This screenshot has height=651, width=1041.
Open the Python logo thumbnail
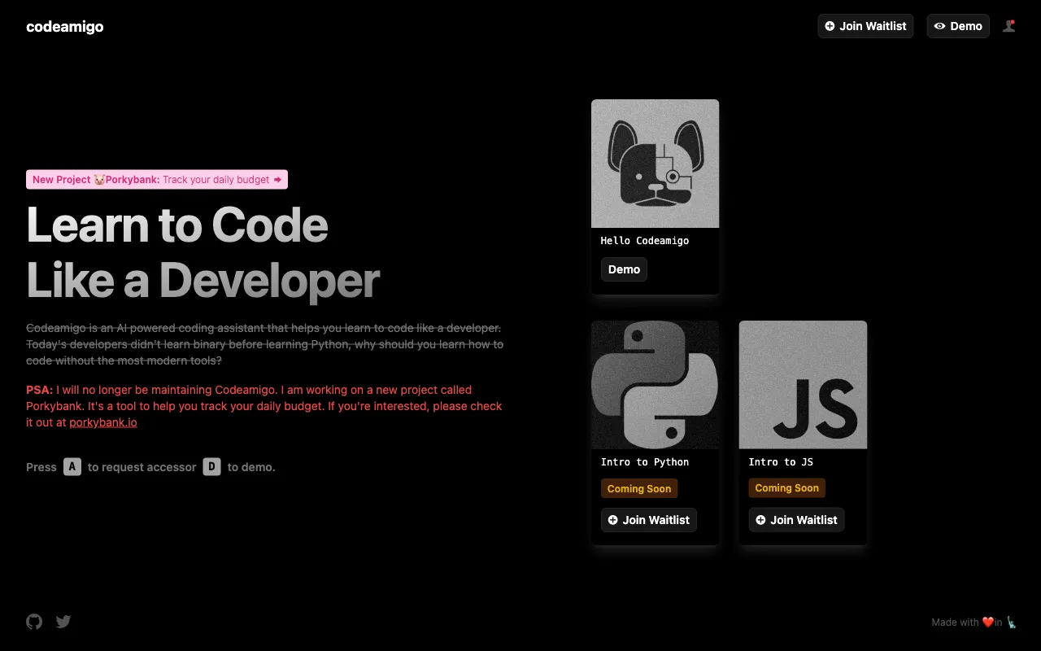655,385
